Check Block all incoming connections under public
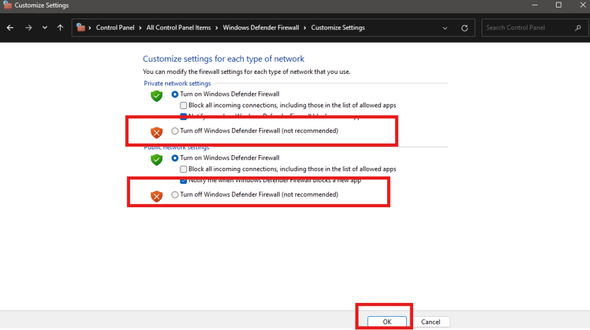This screenshot has width=590, height=330. coord(183,169)
